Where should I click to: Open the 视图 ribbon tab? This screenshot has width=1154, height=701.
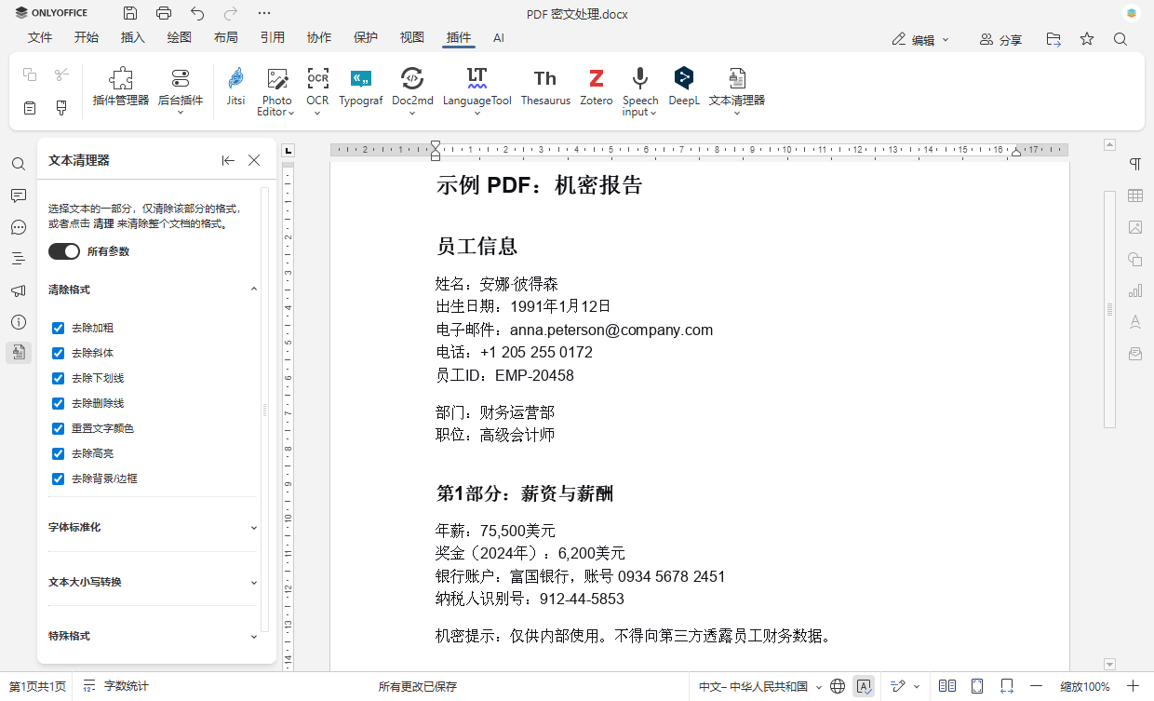(411, 37)
